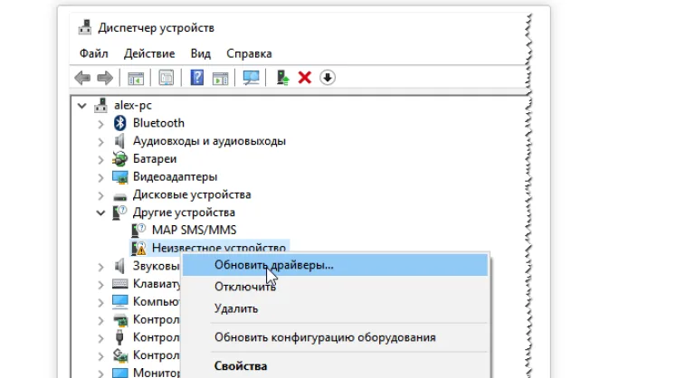Open the Properties toolbar icon
The width and height of the screenshot is (695, 378).
(x=167, y=78)
